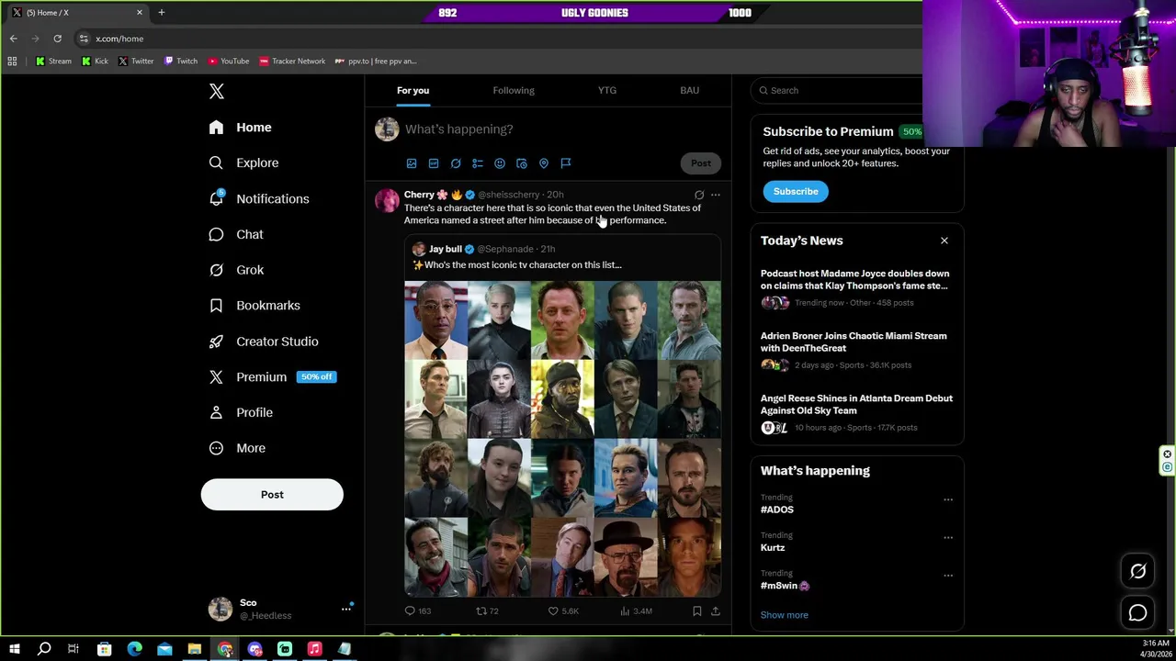Repost Cherry's post (72 reposts)
Image resolution: width=1176 pixels, height=661 pixels.
tap(487, 611)
